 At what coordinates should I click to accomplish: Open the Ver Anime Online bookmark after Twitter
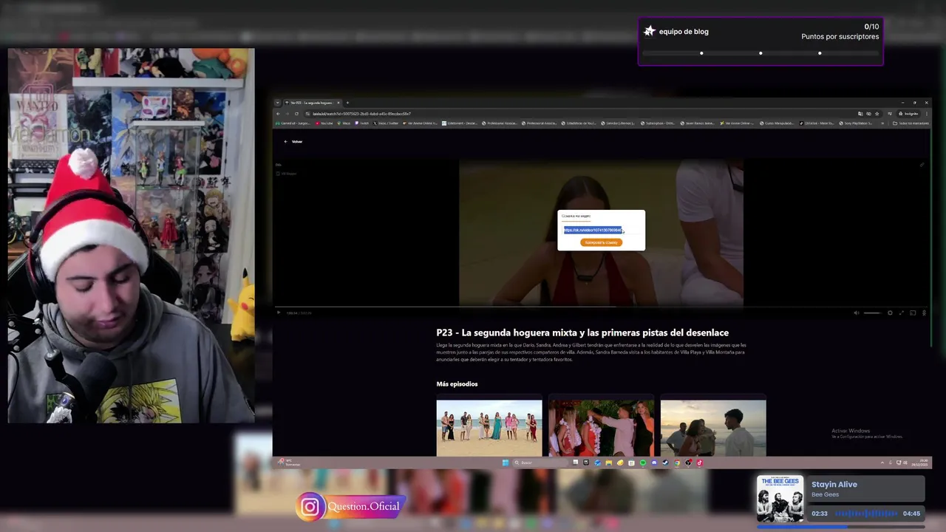[x=421, y=123]
